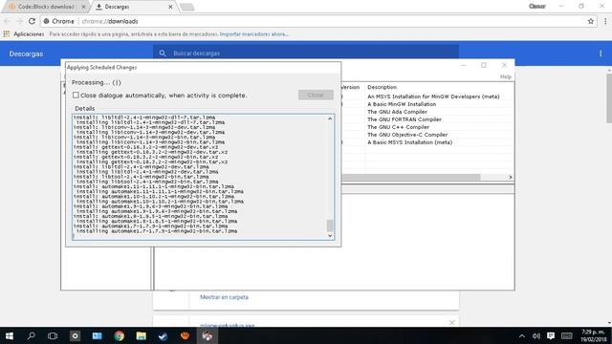Screen dimensions: 612x344
Task: Click MinGW installer taskbar icon
Action: [208, 335]
